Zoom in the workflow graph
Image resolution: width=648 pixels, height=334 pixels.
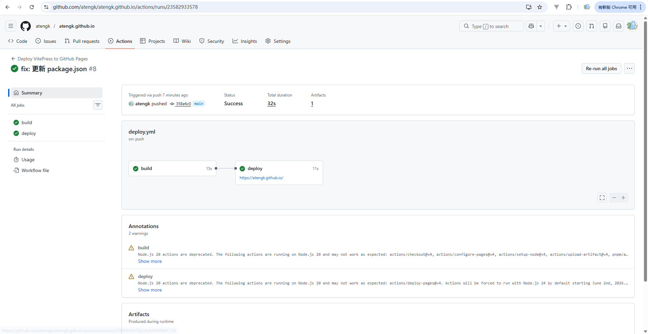pos(623,198)
